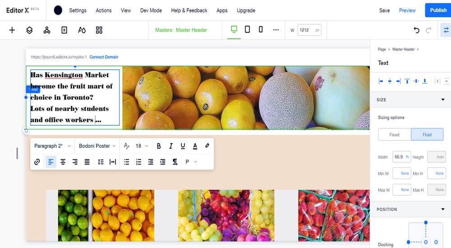The image size is (451, 248).
Task: Open the Add Elements plus icon
Action: pyautogui.click(x=12, y=30)
